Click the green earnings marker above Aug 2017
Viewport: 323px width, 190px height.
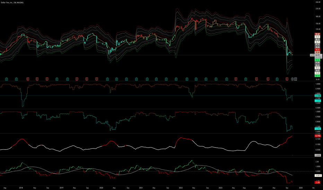pyautogui.click(x=7, y=79)
